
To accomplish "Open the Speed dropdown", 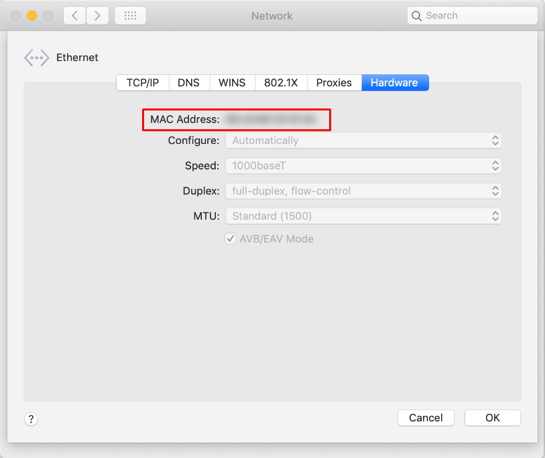I will click(x=363, y=165).
